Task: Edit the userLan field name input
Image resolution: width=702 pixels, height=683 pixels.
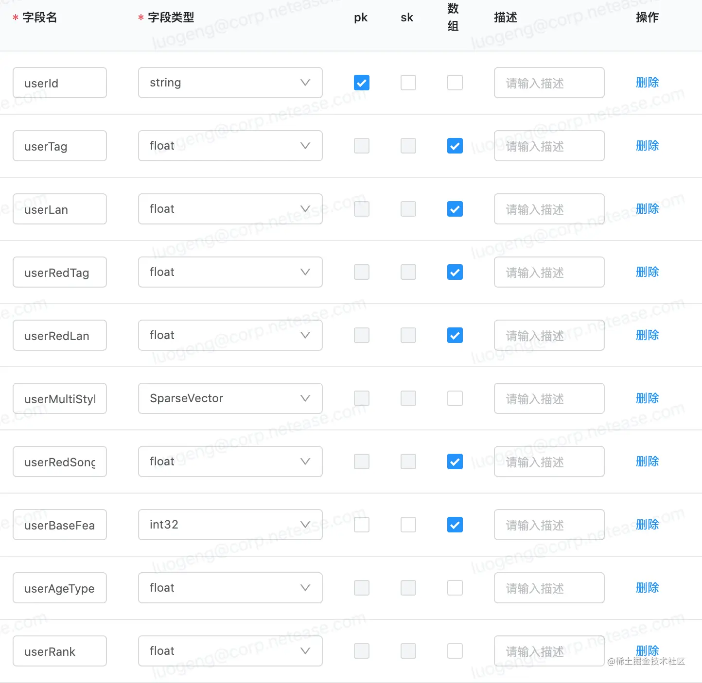Action: coord(60,209)
